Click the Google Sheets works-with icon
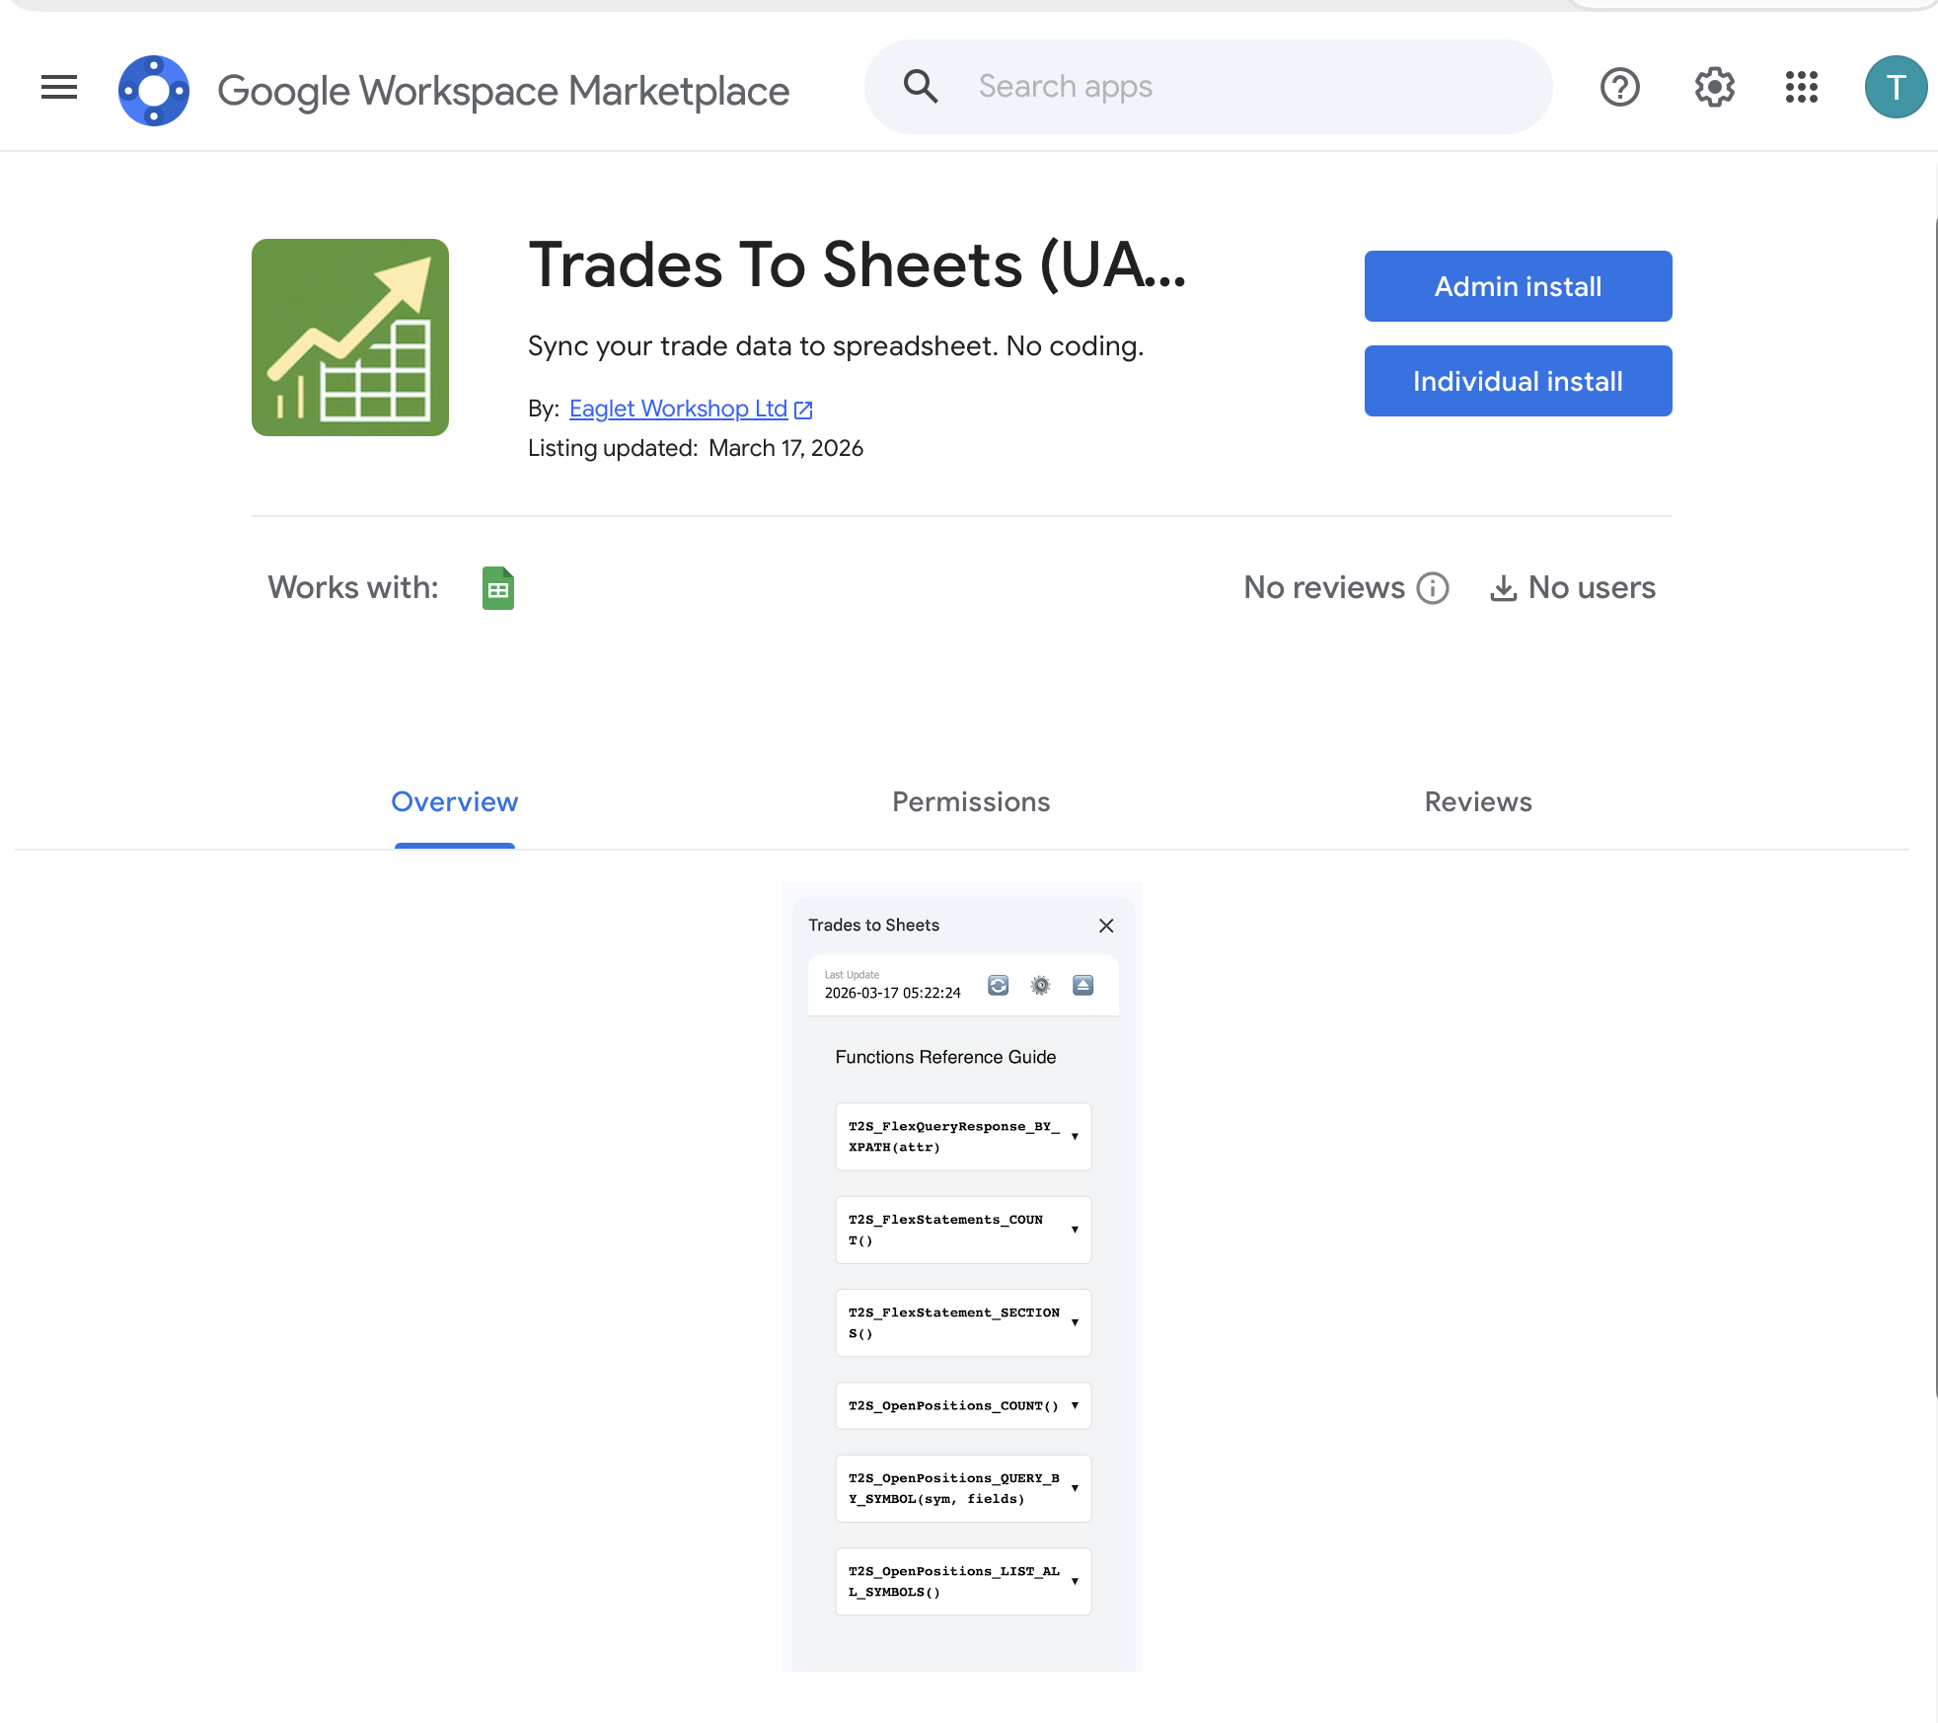 point(498,588)
